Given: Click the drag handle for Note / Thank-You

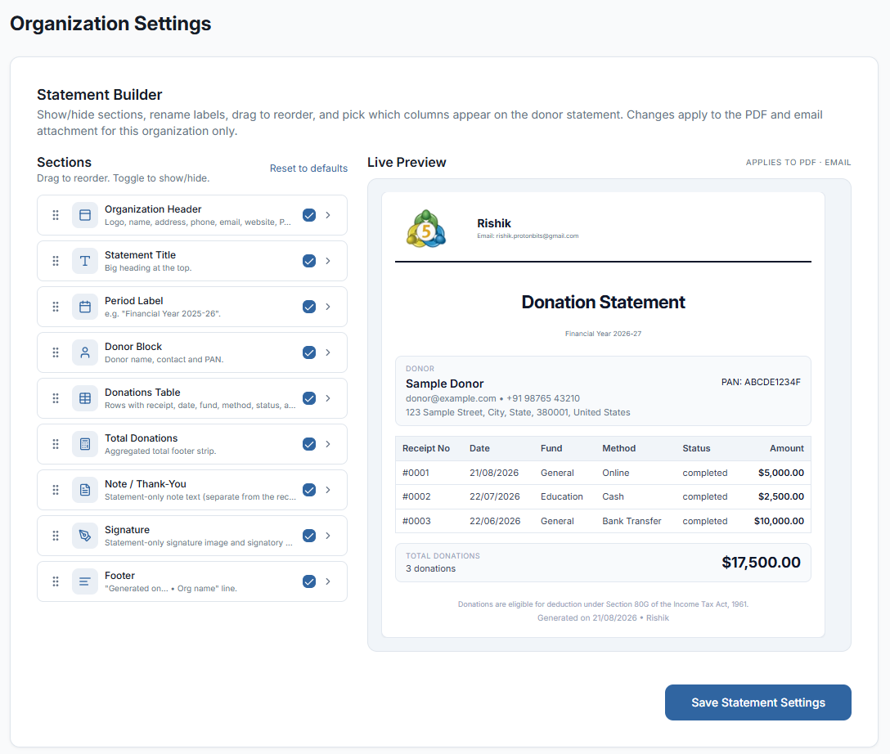Looking at the screenshot, I should (x=56, y=490).
